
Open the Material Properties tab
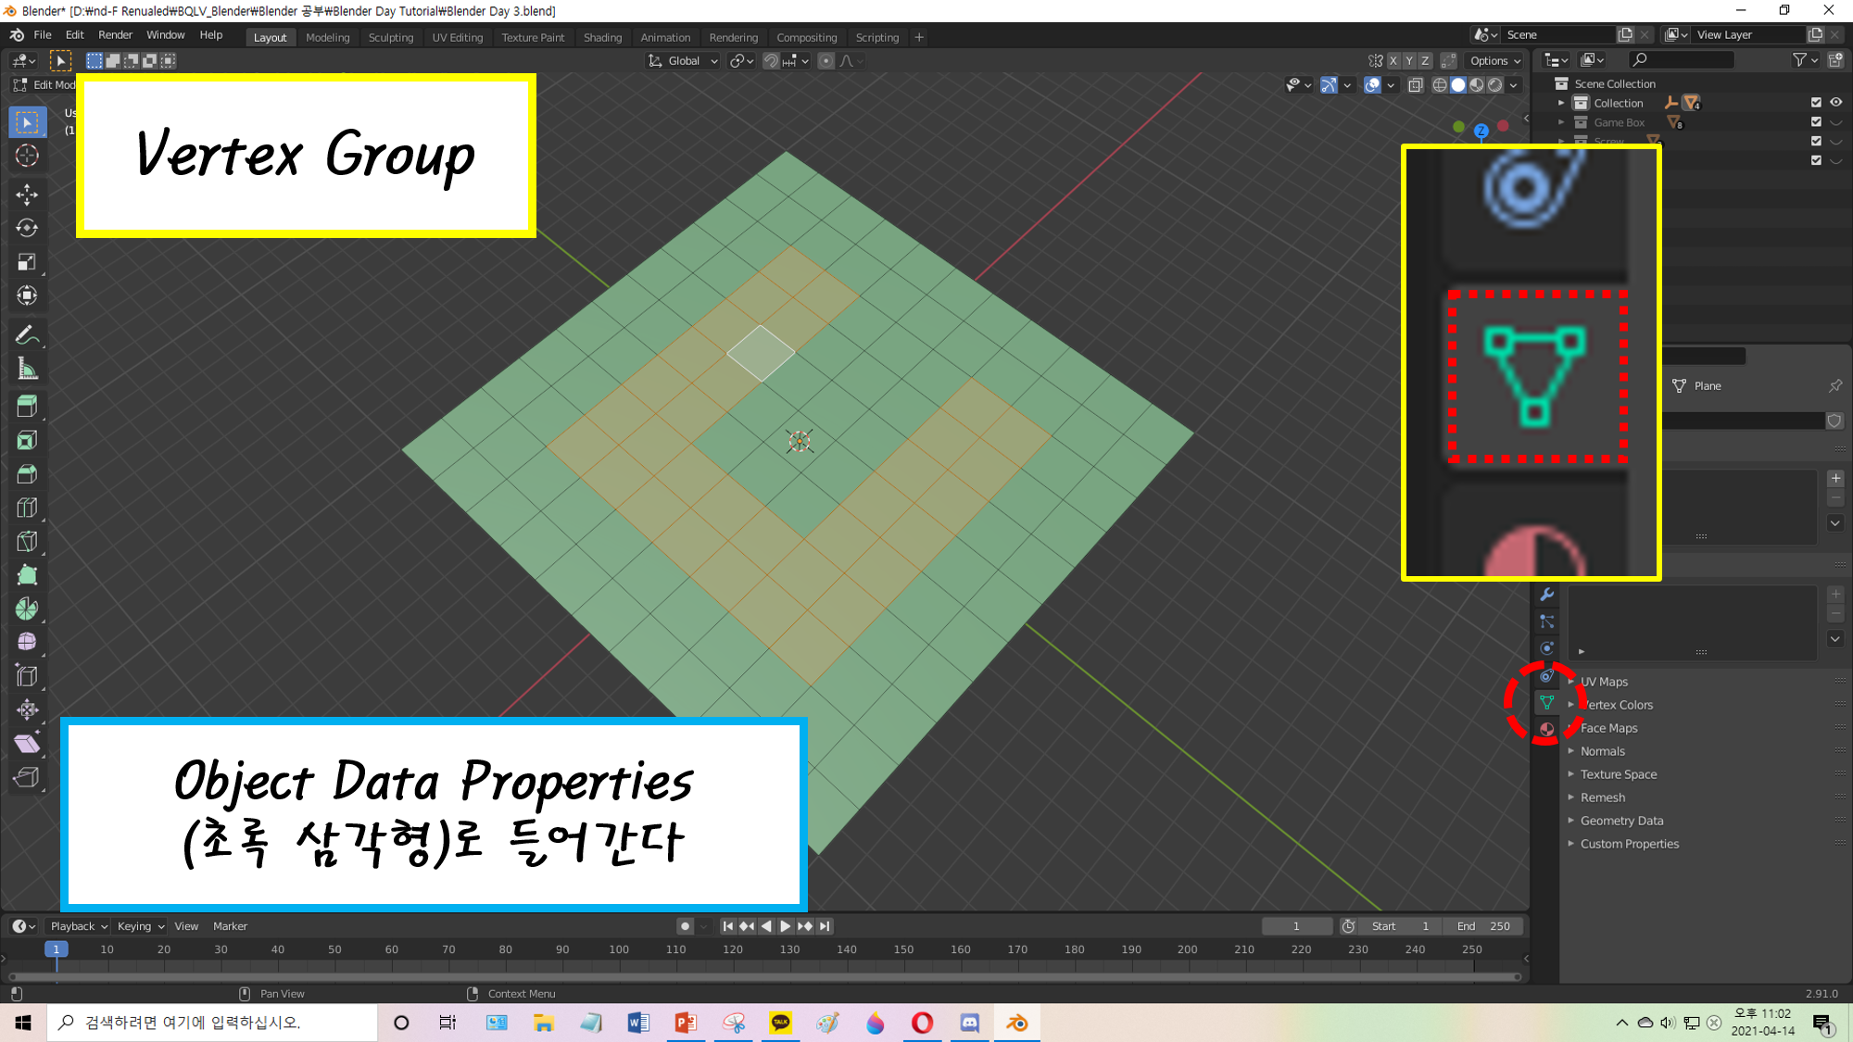(1546, 730)
